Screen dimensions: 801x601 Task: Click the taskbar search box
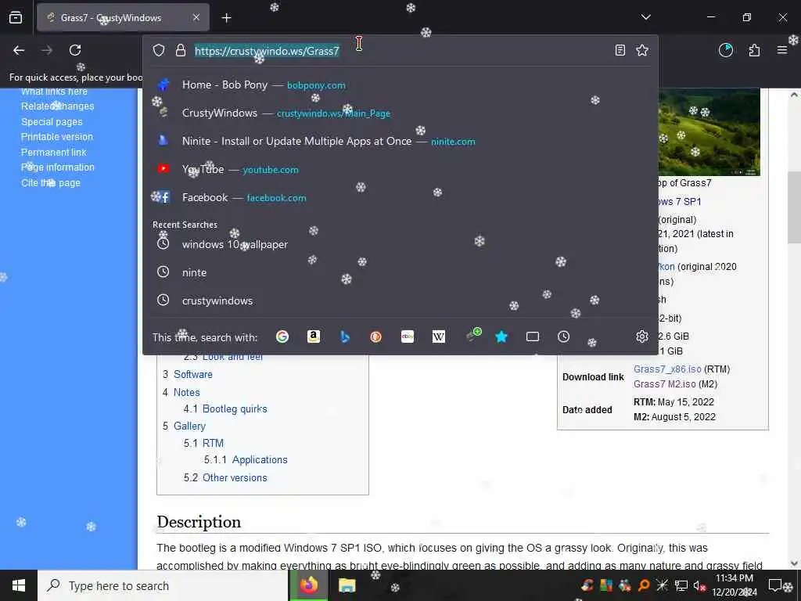click(163, 585)
